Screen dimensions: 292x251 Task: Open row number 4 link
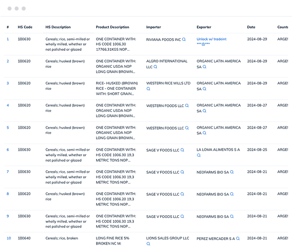pyautogui.click(x=8, y=105)
